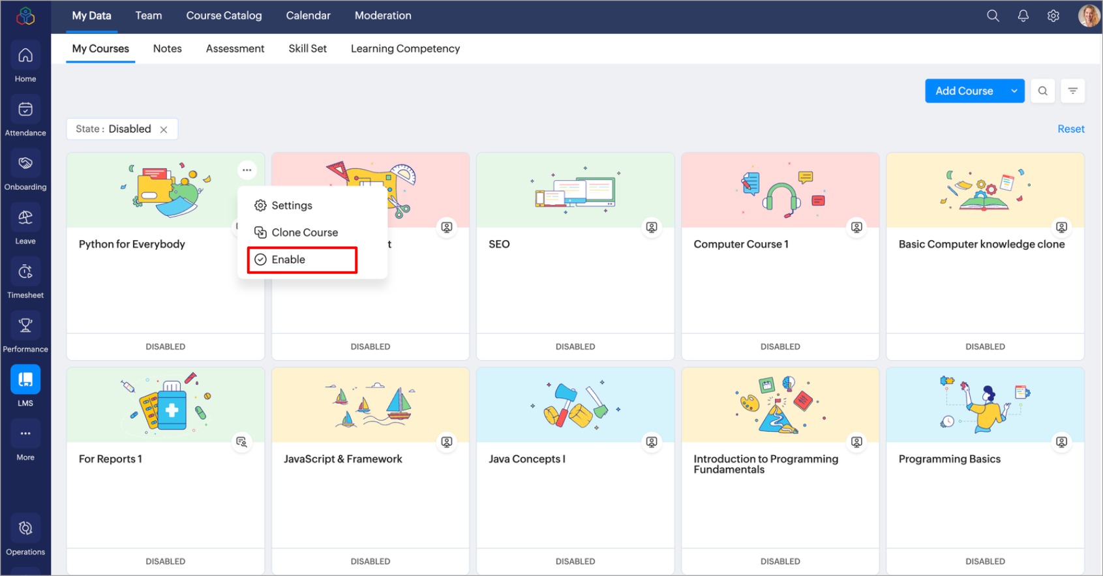
Task: Open the JavaScript & Framework course thumbnail
Action: click(x=370, y=405)
